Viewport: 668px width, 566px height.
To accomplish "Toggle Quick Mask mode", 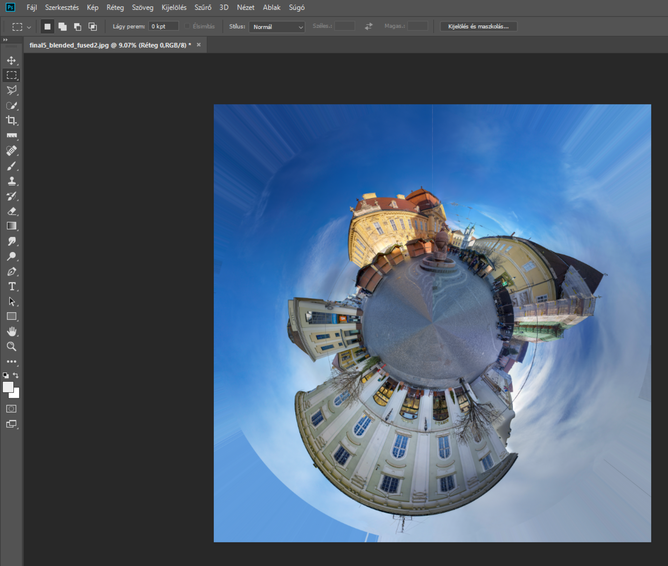I will tap(11, 409).
